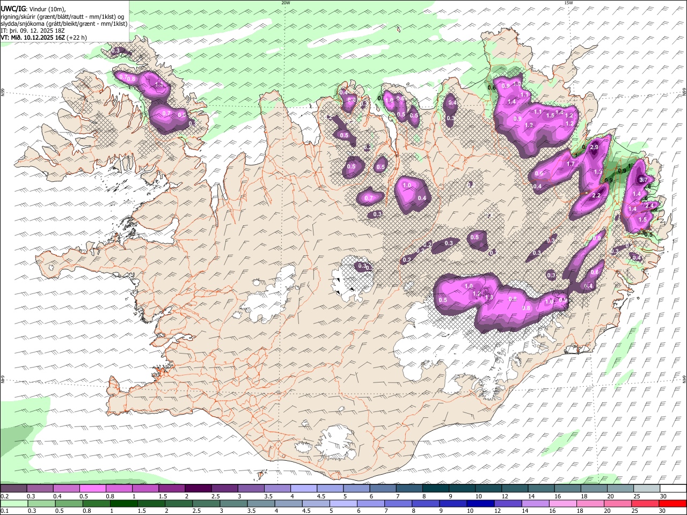The image size is (687, 515).
Task: Click the 2.4 precipitation value on the map
Action: click(649, 205)
